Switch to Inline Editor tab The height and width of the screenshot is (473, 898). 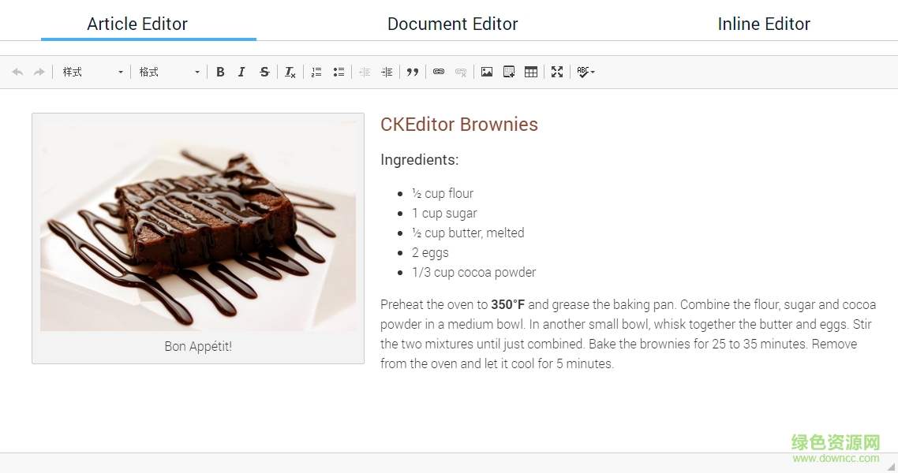pos(763,24)
